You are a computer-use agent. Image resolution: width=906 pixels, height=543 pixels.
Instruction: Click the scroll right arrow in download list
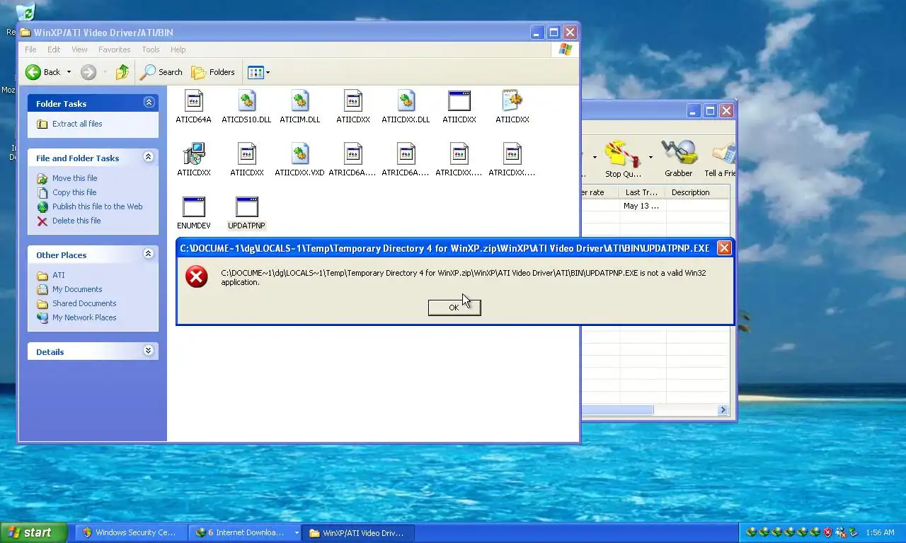click(723, 410)
